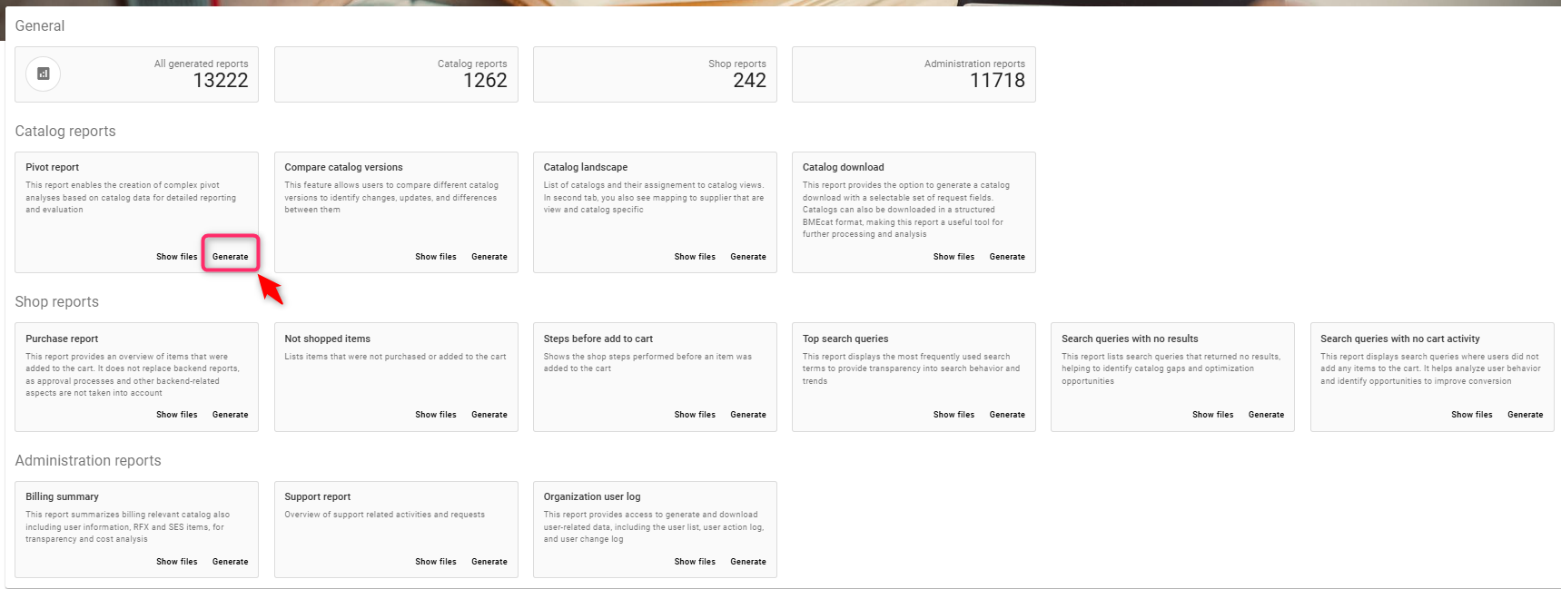Open the Administration reports count card
Screen dimensions: 1561x589
(x=914, y=74)
